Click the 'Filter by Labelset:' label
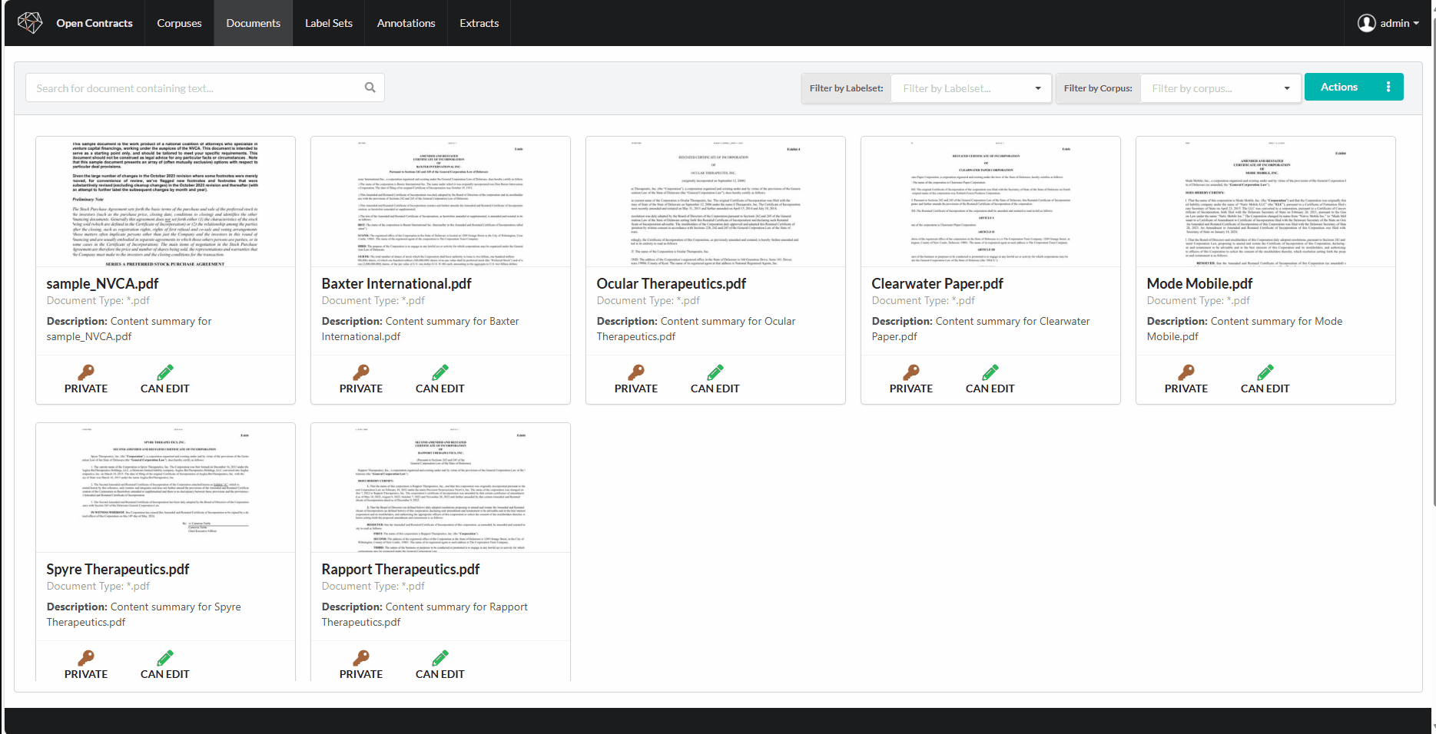 point(846,88)
